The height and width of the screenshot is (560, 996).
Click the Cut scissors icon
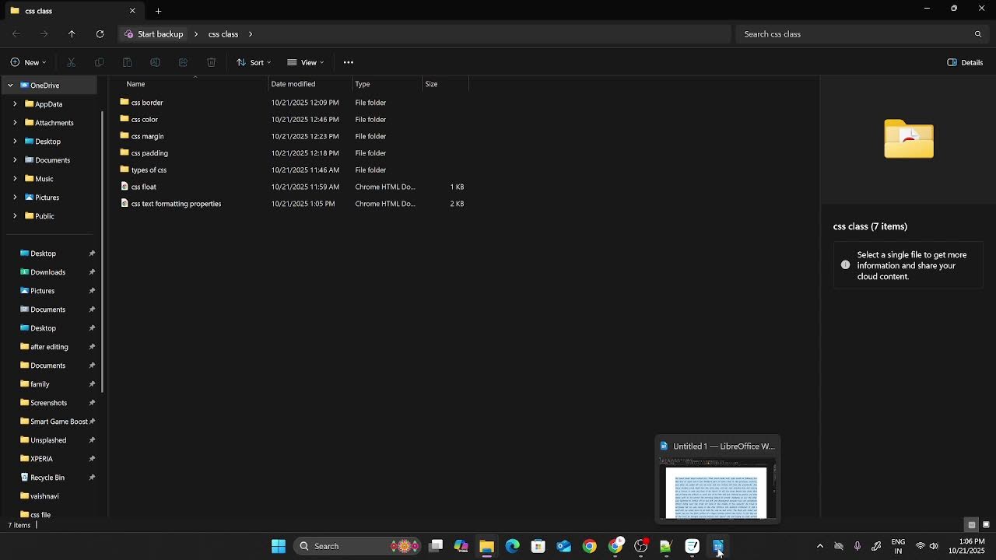click(71, 62)
